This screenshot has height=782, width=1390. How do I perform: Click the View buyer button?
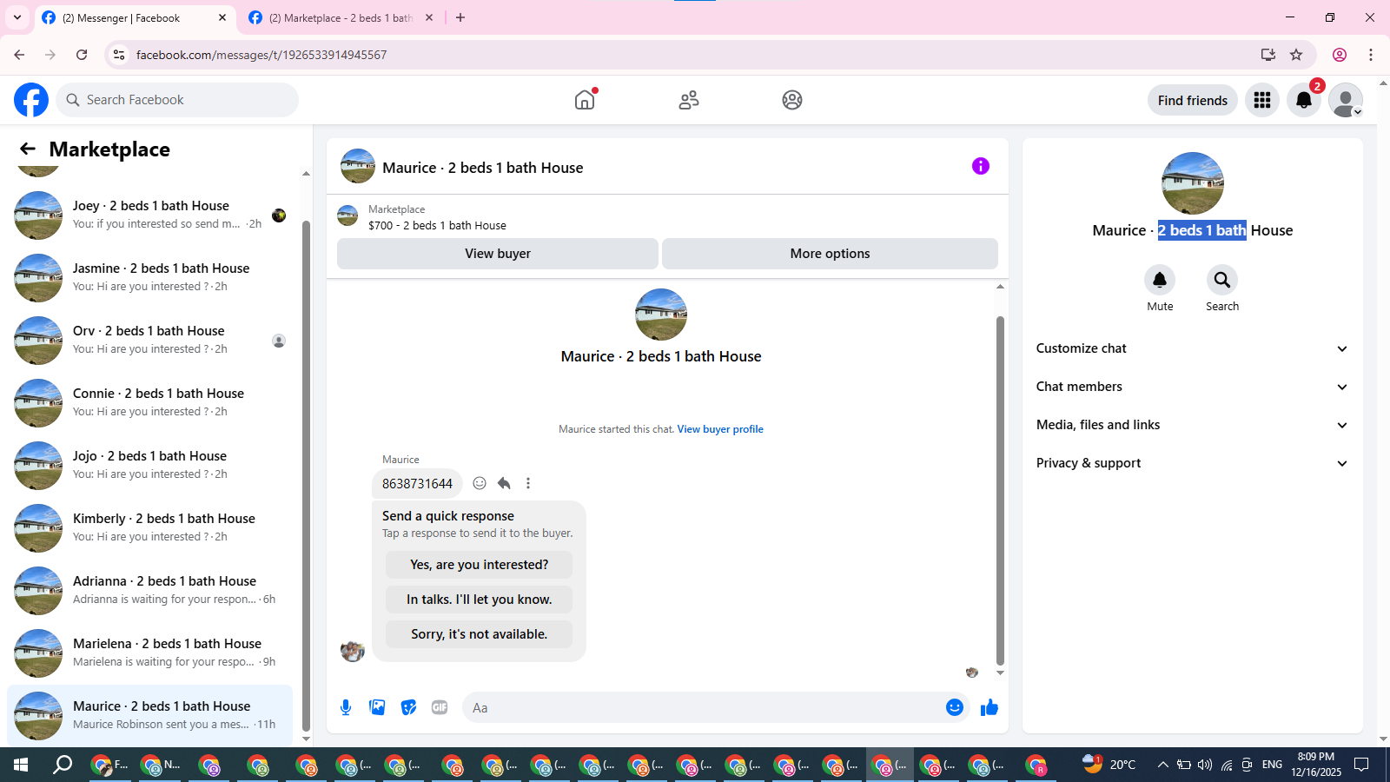[498, 254]
